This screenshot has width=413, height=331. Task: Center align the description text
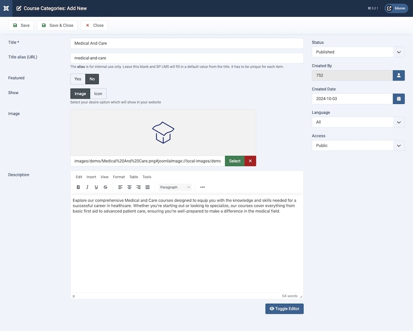(x=129, y=187)
